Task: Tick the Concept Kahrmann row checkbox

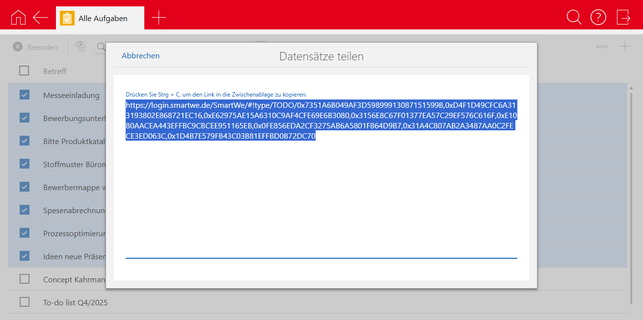Action: coord(25,279)
